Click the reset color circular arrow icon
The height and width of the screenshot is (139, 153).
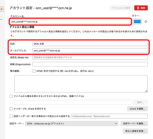[x=146, y=22]
